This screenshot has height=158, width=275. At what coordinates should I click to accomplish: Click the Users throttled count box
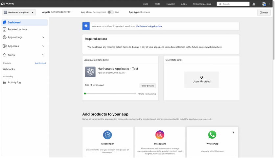click(x=201, y=80)
